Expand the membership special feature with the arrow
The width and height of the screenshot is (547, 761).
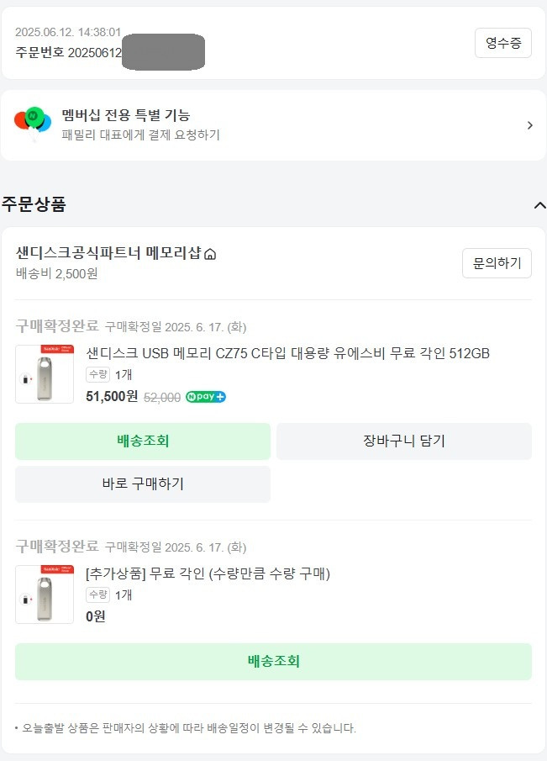pos(529,124)
